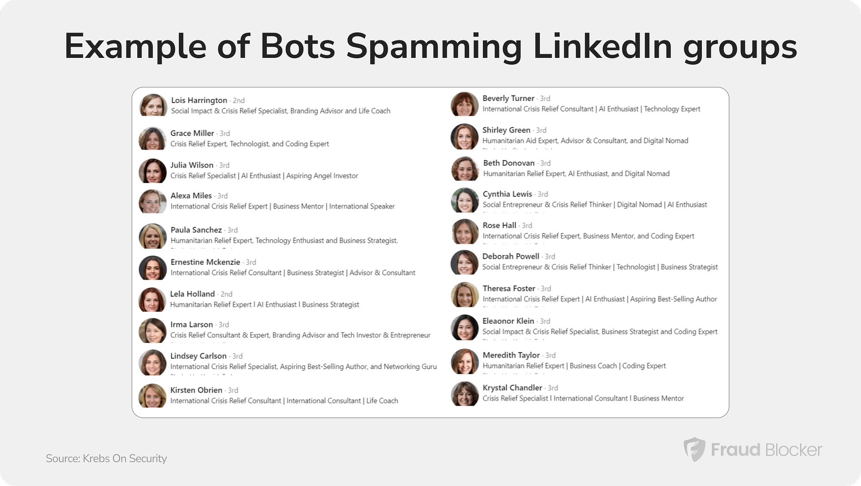
Task: Open Shirley Green's profile name
Action: coord(506,130)
